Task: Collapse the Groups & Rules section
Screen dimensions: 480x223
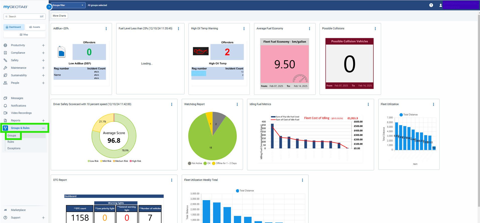Action: tap(43, 128)
